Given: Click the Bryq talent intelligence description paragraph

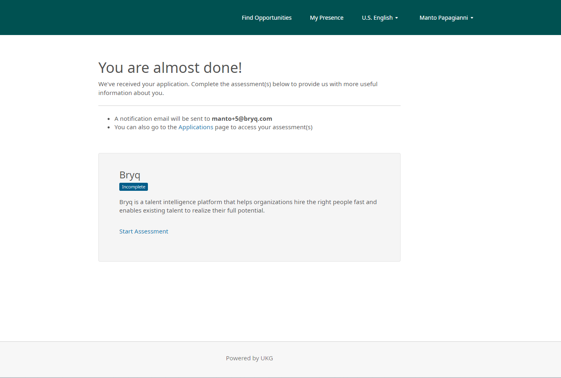Looking at the screenshot, I should click(248, 206).
